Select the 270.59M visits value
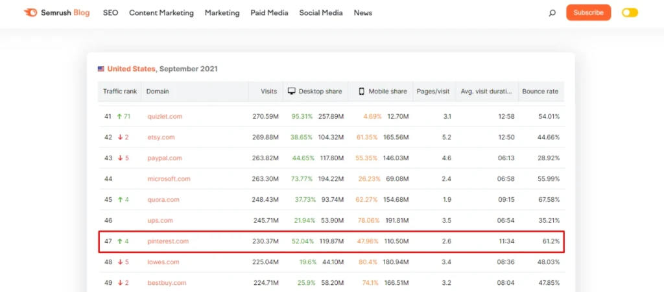This screenshot has width=664, height=292. click(265, 117)
